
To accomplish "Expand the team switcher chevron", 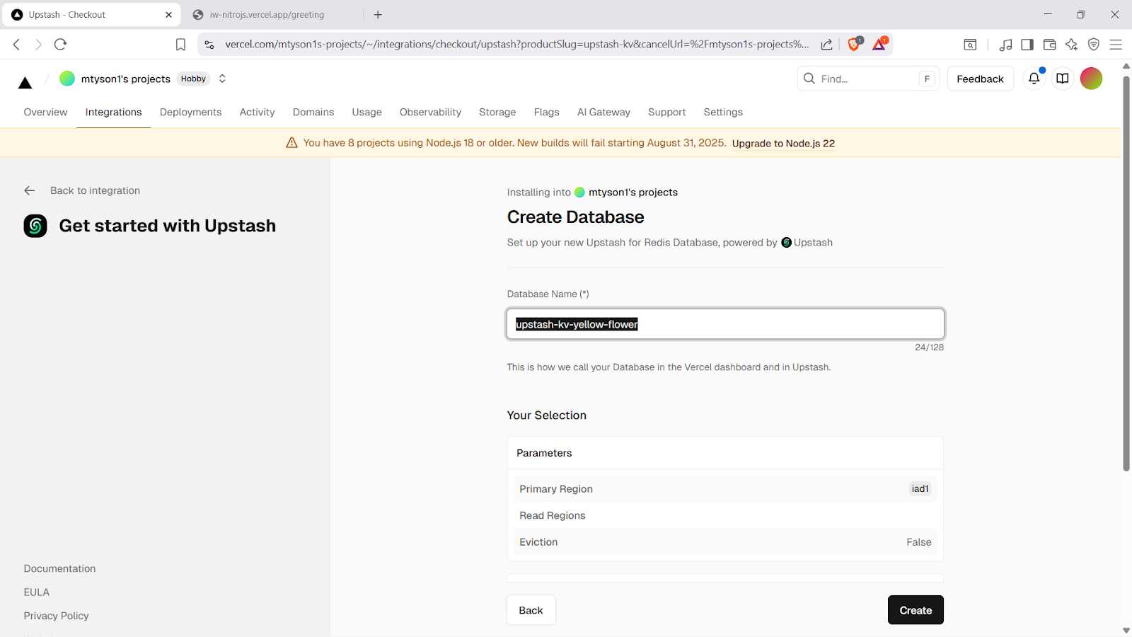I will [222, 79].
